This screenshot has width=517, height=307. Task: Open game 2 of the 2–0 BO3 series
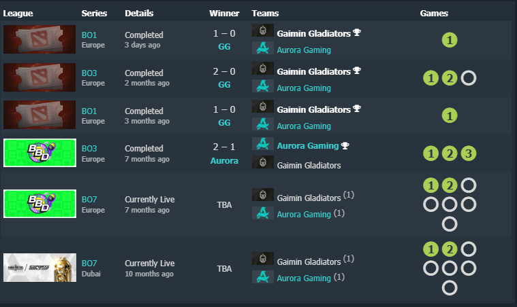tap(449, 78)
